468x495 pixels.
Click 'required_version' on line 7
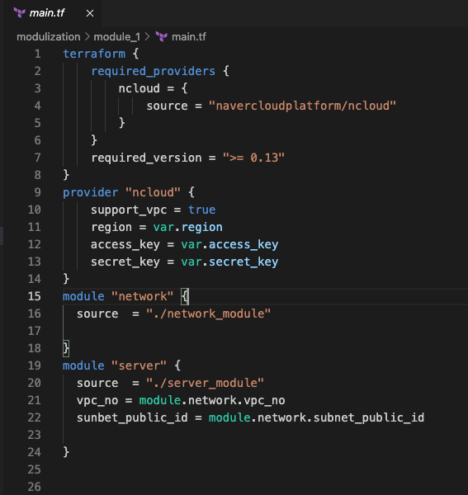[146, 158]
